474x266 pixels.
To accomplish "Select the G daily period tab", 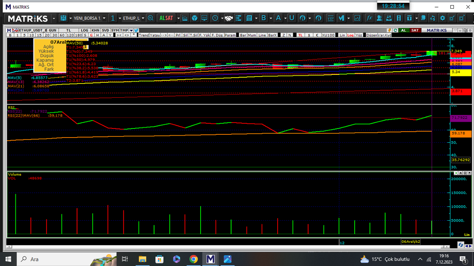I will click(91, 35).
